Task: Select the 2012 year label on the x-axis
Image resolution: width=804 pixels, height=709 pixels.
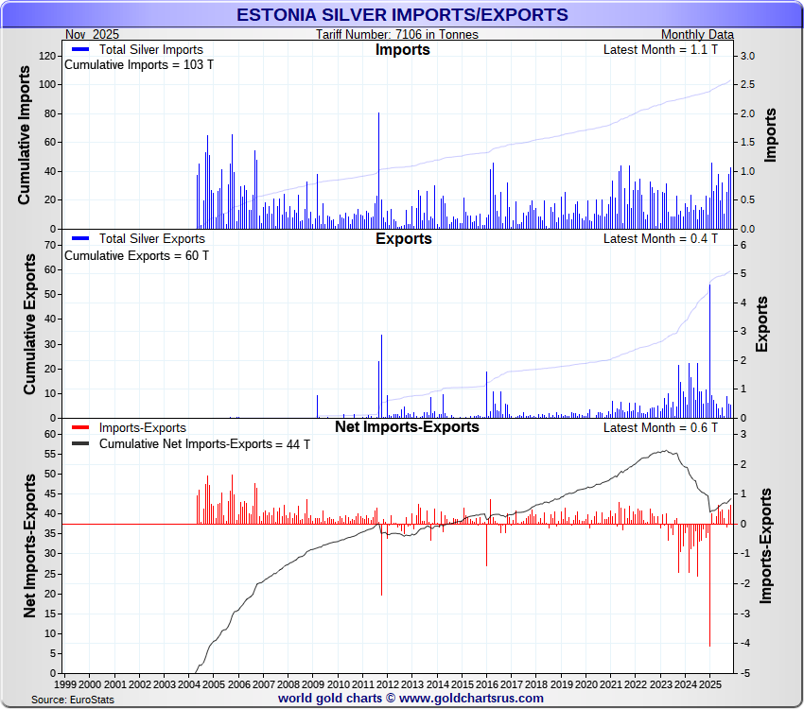Action: coord(387,683)
